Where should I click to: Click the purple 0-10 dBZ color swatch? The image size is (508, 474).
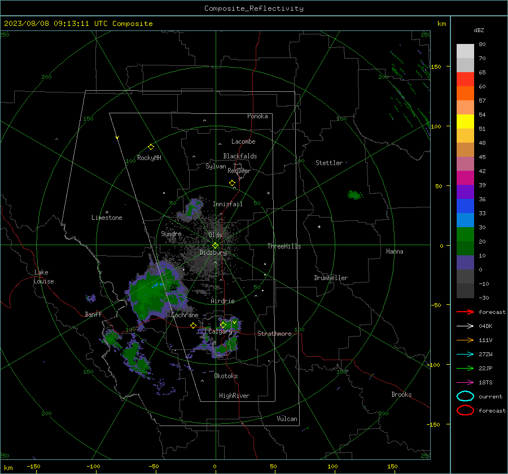pos(465,263)
